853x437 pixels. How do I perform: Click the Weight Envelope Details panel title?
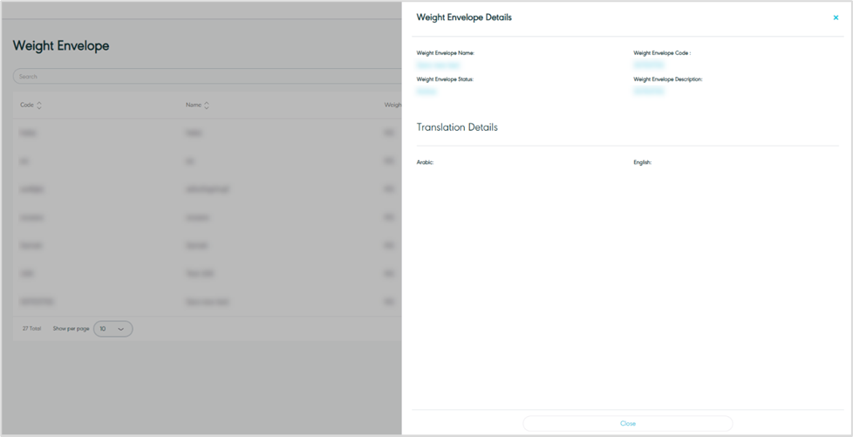point(464,17)
